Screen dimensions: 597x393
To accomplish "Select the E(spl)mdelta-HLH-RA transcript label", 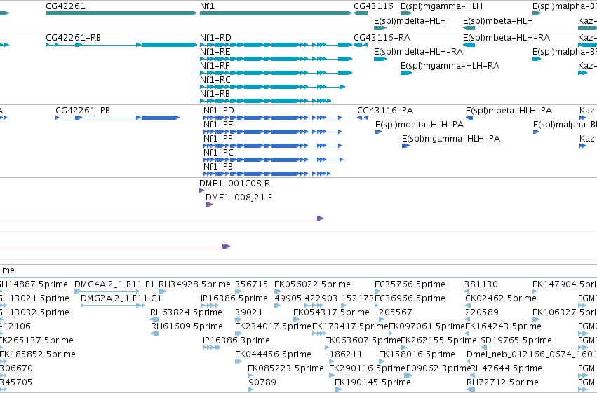I will point(418,52).
